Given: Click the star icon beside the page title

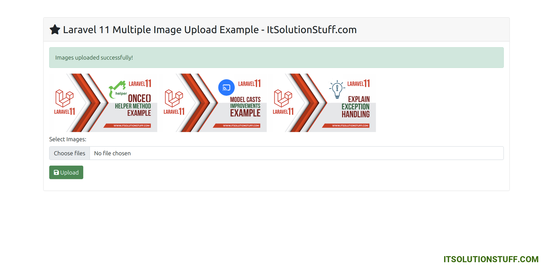Looking at the screenshot, I should 55,30.
